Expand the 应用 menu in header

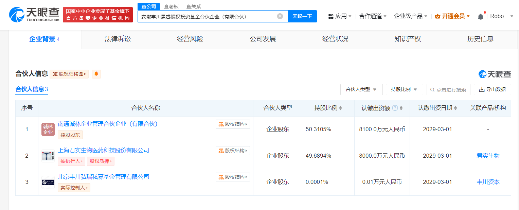pos(340,16)
